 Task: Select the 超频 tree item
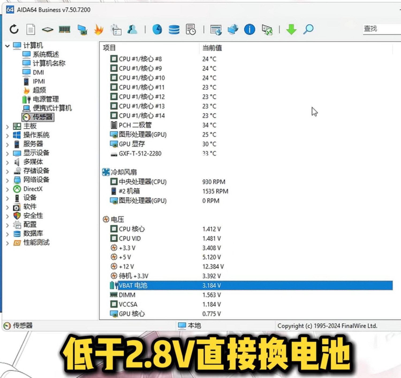point(39,90)
